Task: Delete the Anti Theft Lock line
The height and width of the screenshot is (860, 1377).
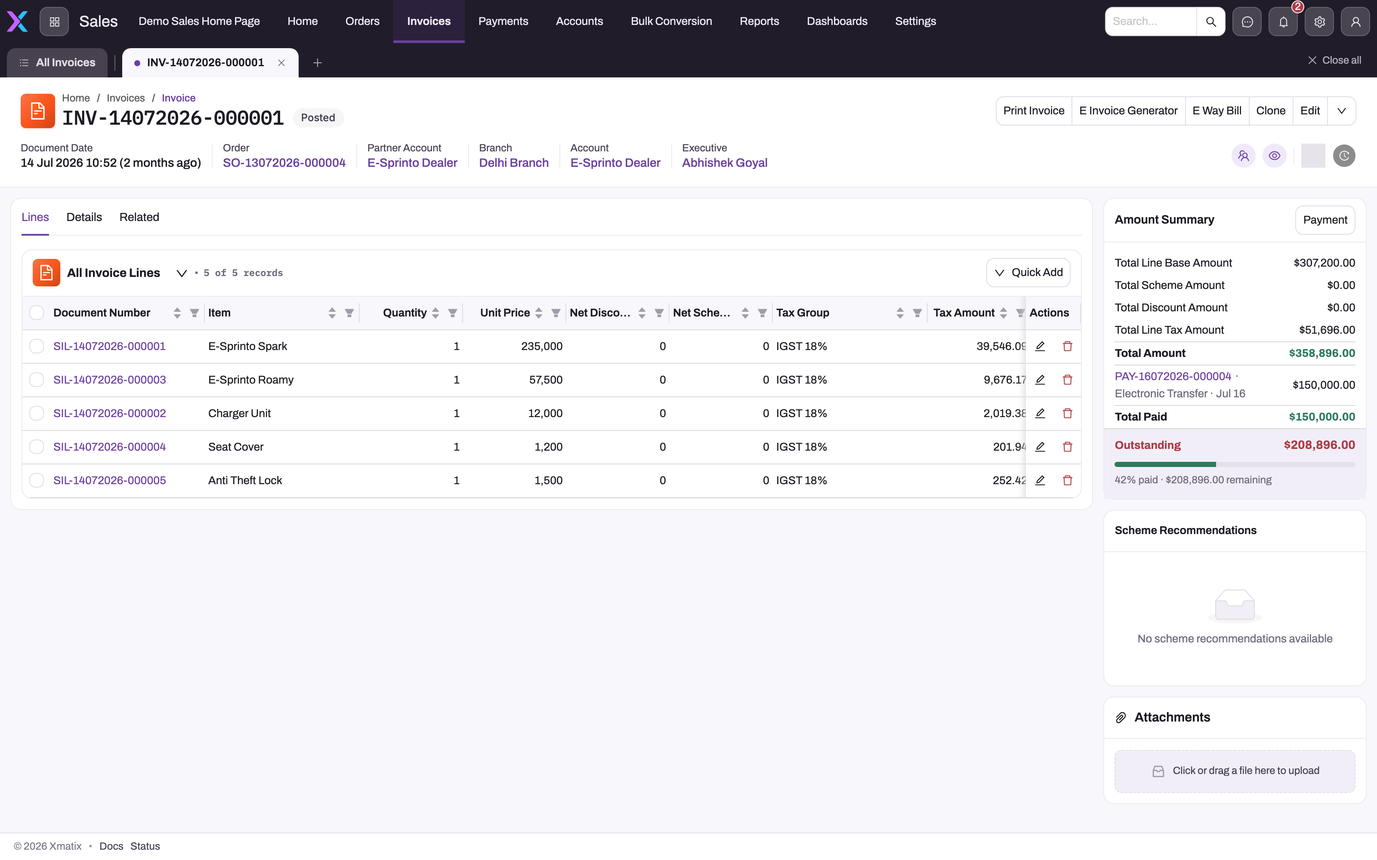Action: 1068,480
